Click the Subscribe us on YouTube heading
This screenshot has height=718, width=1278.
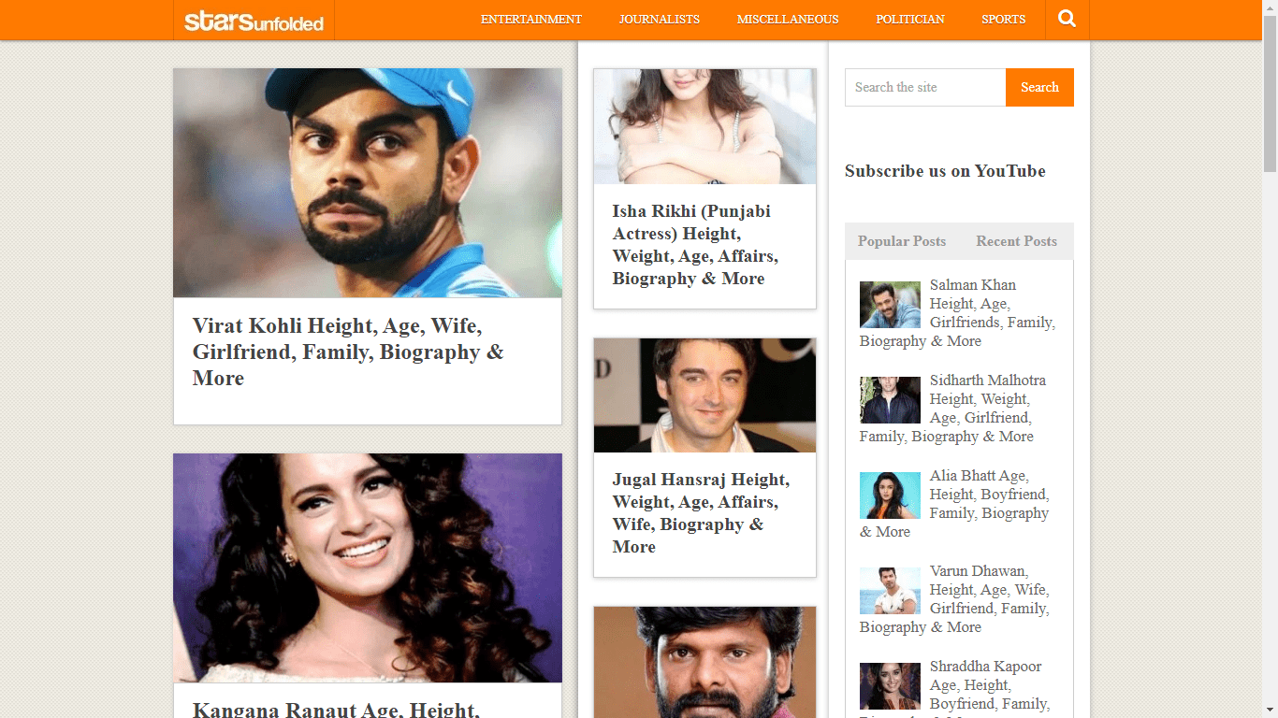coord(945,171)
